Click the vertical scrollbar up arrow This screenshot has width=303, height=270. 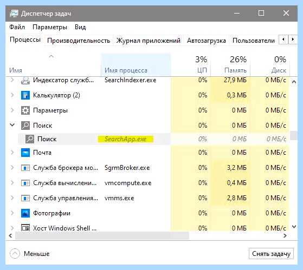pyautogui.click(x=294, y=82)
